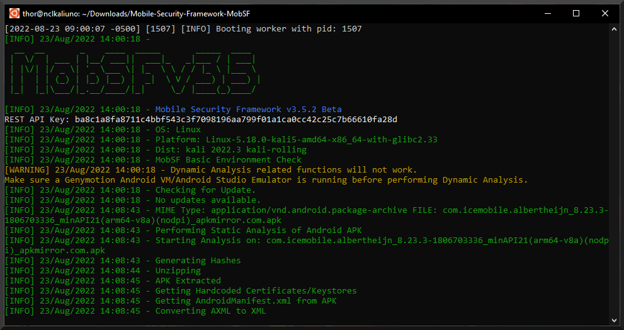Image resolution: width=624 pixels, height=330 pixels.
Task: Maximize the terminal window
Action: coord(576,13)
